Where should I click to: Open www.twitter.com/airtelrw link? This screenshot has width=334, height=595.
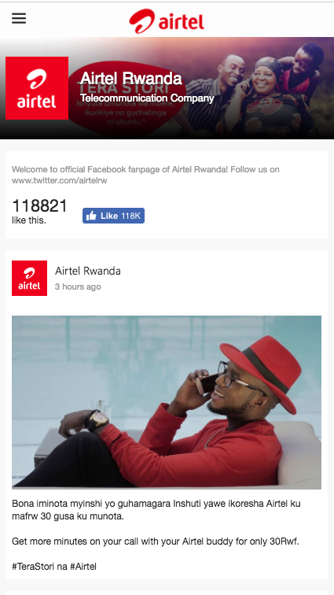pyautogui.click(x=60, y=181)
